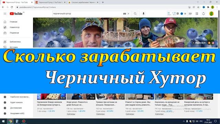The image size is (220, 124).
Task: Open the video Федя уехал. Ремонта в доме
Action: [x=77, y=103]
